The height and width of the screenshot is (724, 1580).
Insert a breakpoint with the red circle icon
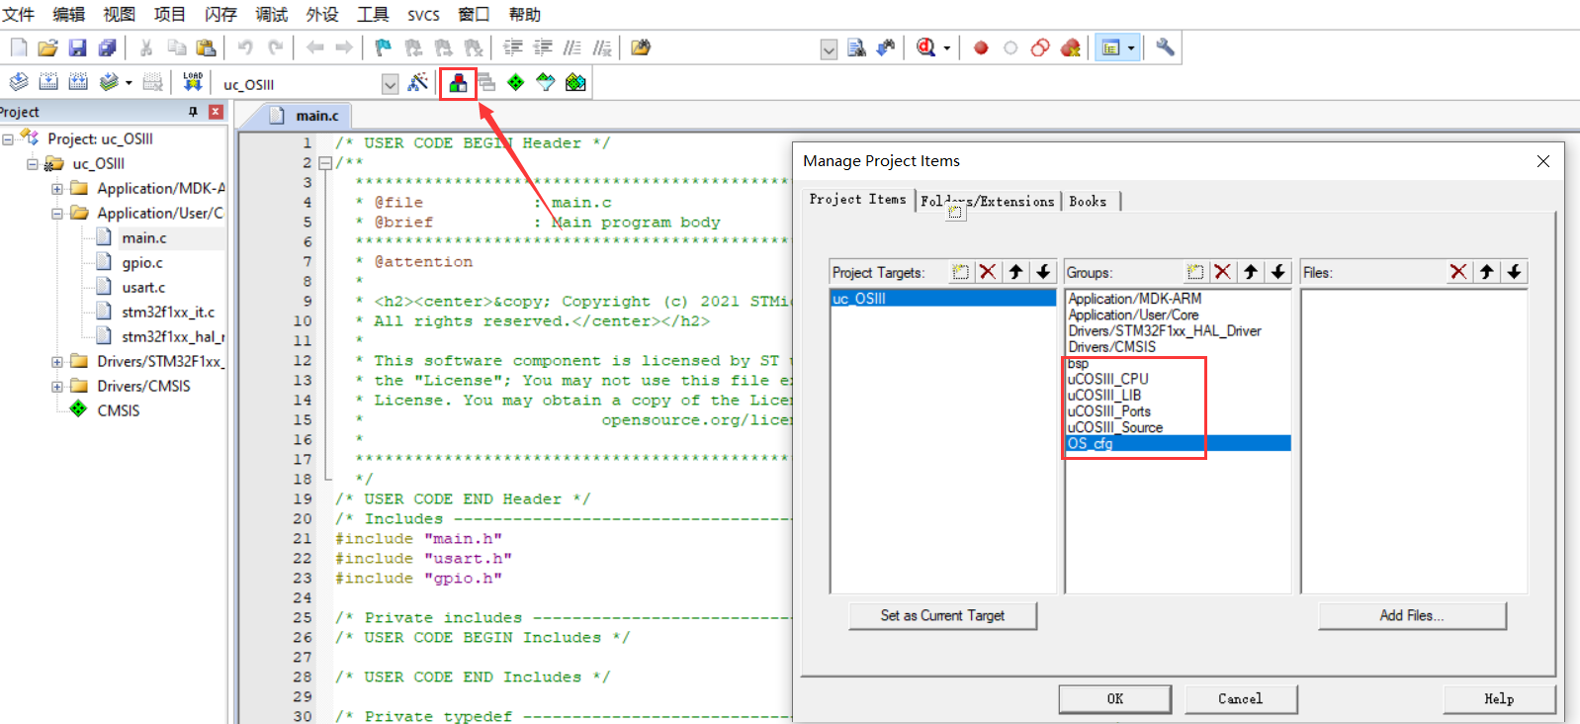click(x=981, y=47)
